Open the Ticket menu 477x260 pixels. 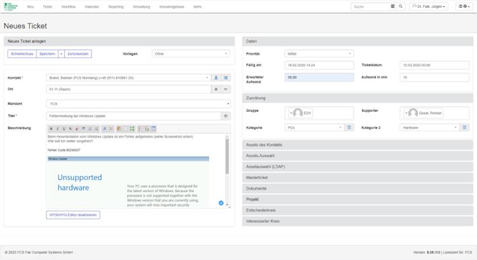tap(48, 7)
